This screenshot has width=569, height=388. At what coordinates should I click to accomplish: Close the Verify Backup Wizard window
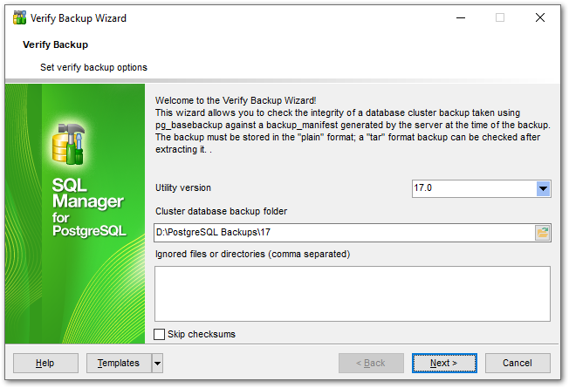click(x=540, y=17)
